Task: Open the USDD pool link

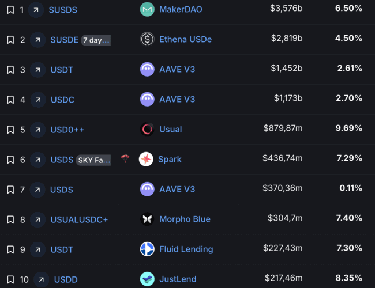Action: click(x=66, y=279)
